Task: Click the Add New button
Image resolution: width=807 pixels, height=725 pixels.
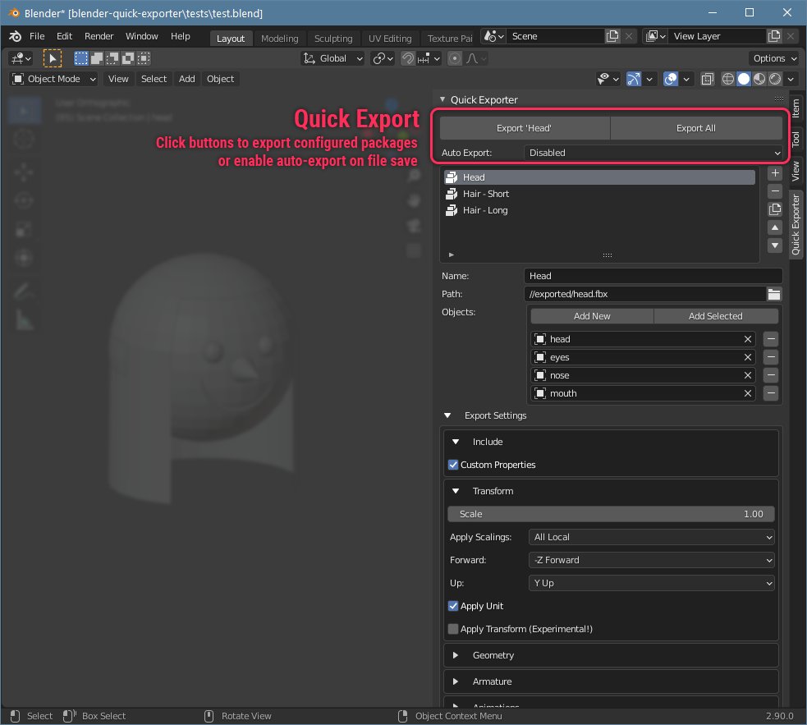Action: pyautogui.click(x=592, y=316)
